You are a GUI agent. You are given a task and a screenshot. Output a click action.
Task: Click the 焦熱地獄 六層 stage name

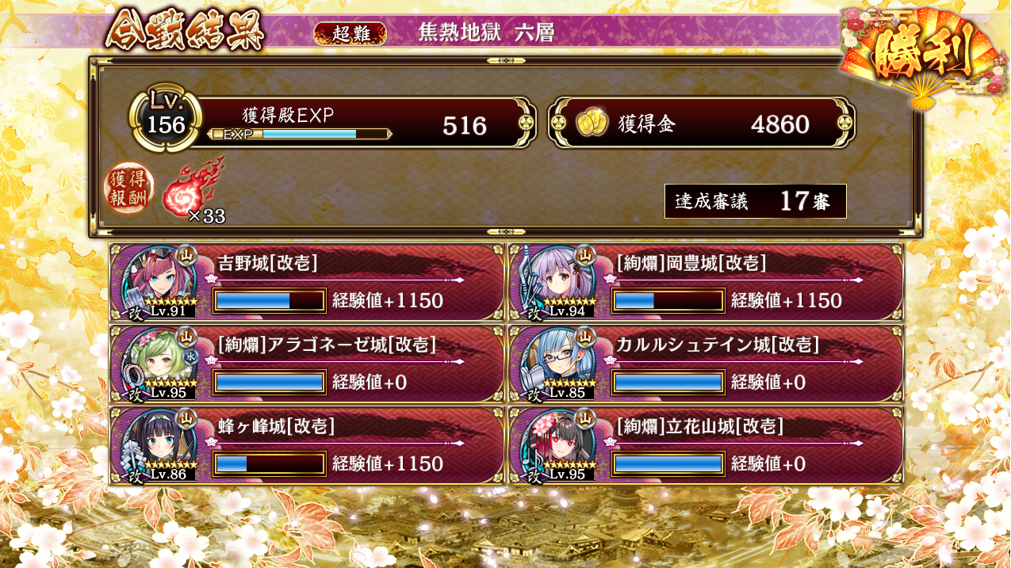(x=486, y=32)
